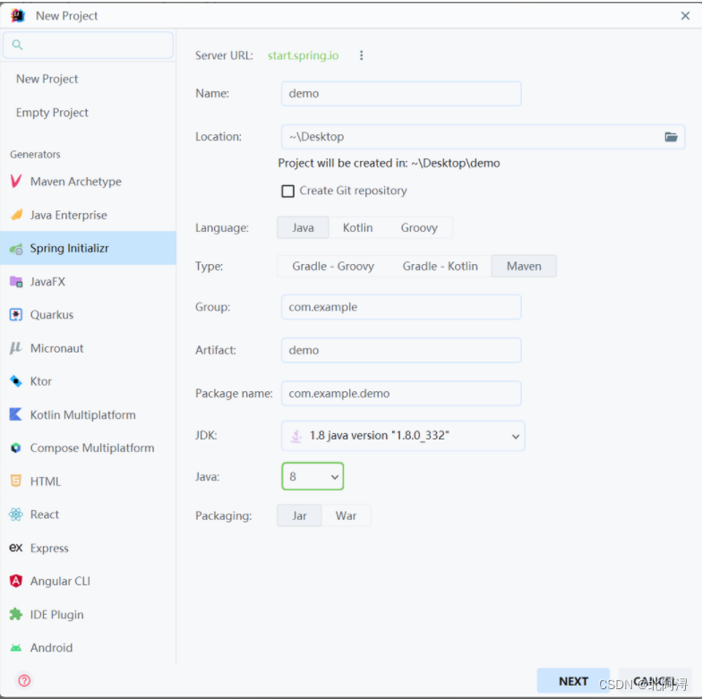The image size is (702, 699).
Task: Click the IDE Plugin puzzle icon
Action: coord(16,614)
